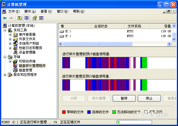Image resolution: width=178 pixels, height=126 pixels.
Task: Collapse the 系统工具 tree node
Action: pos(5,30)
